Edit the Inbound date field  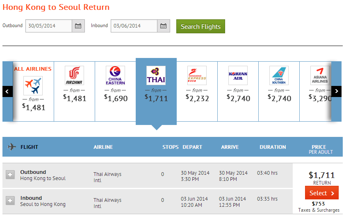134,26
